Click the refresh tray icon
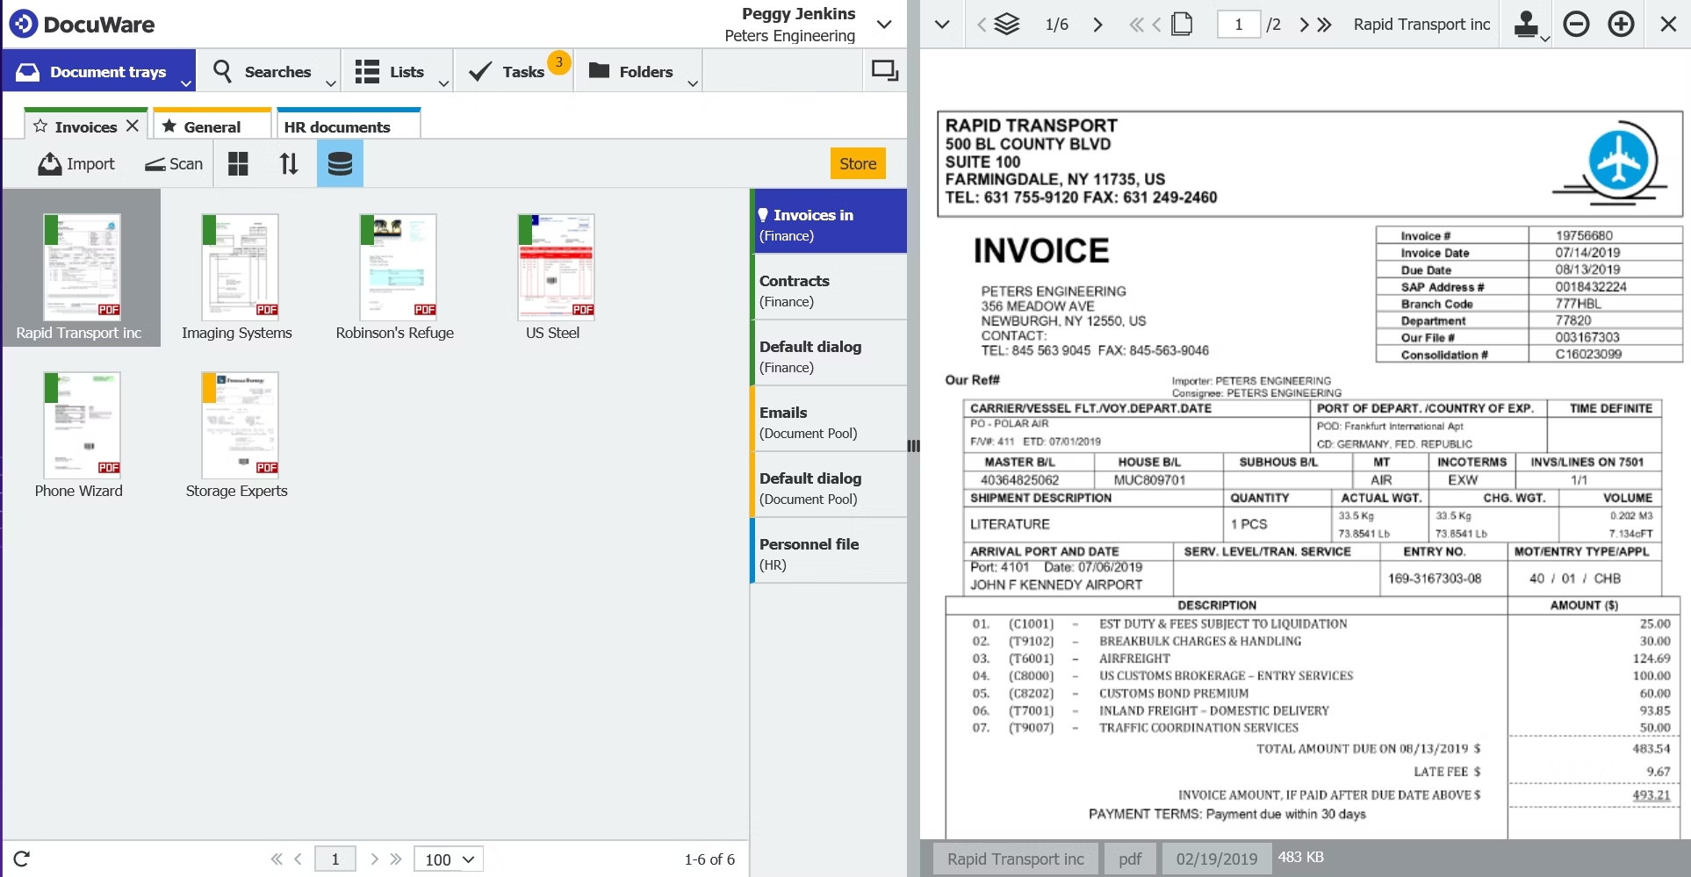The height and width of the screenshot is (877, 1691). click(22, 859)
